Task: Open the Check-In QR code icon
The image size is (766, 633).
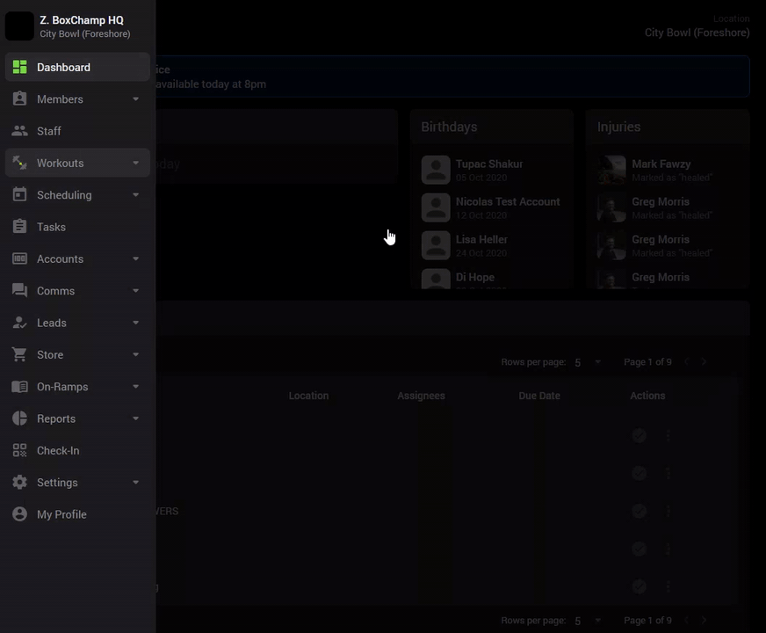Action: pyautogui.click(x=19, y=450)
